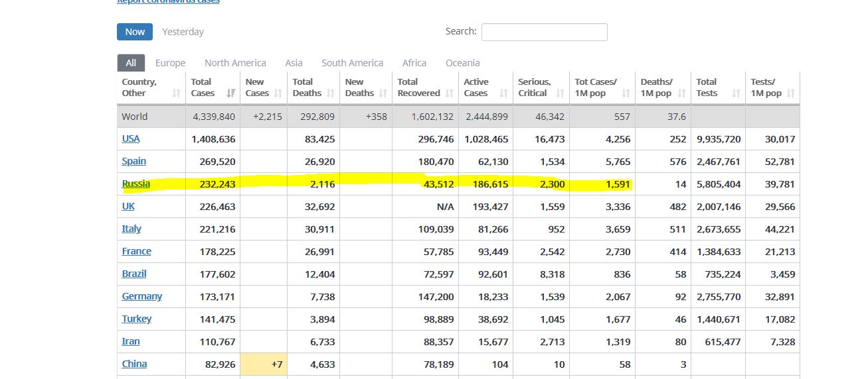
Task: Open the Germany country link
Action: pyautogui.click(x=141, y=296)
